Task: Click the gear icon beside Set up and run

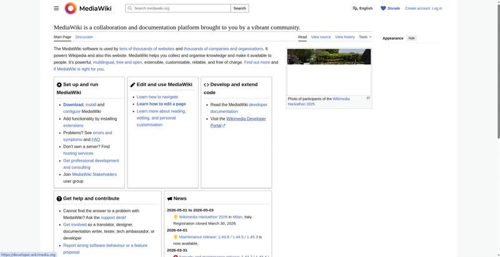Action: click(59, 85)
